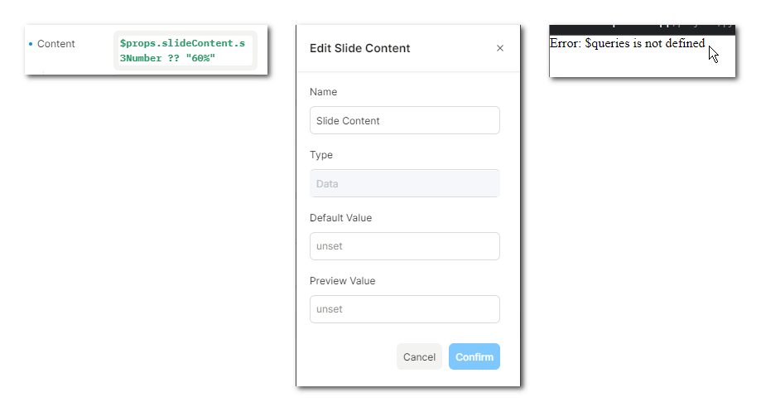Click the Type field label
Screen dimensions: 761x412
[x=320, y=155]
